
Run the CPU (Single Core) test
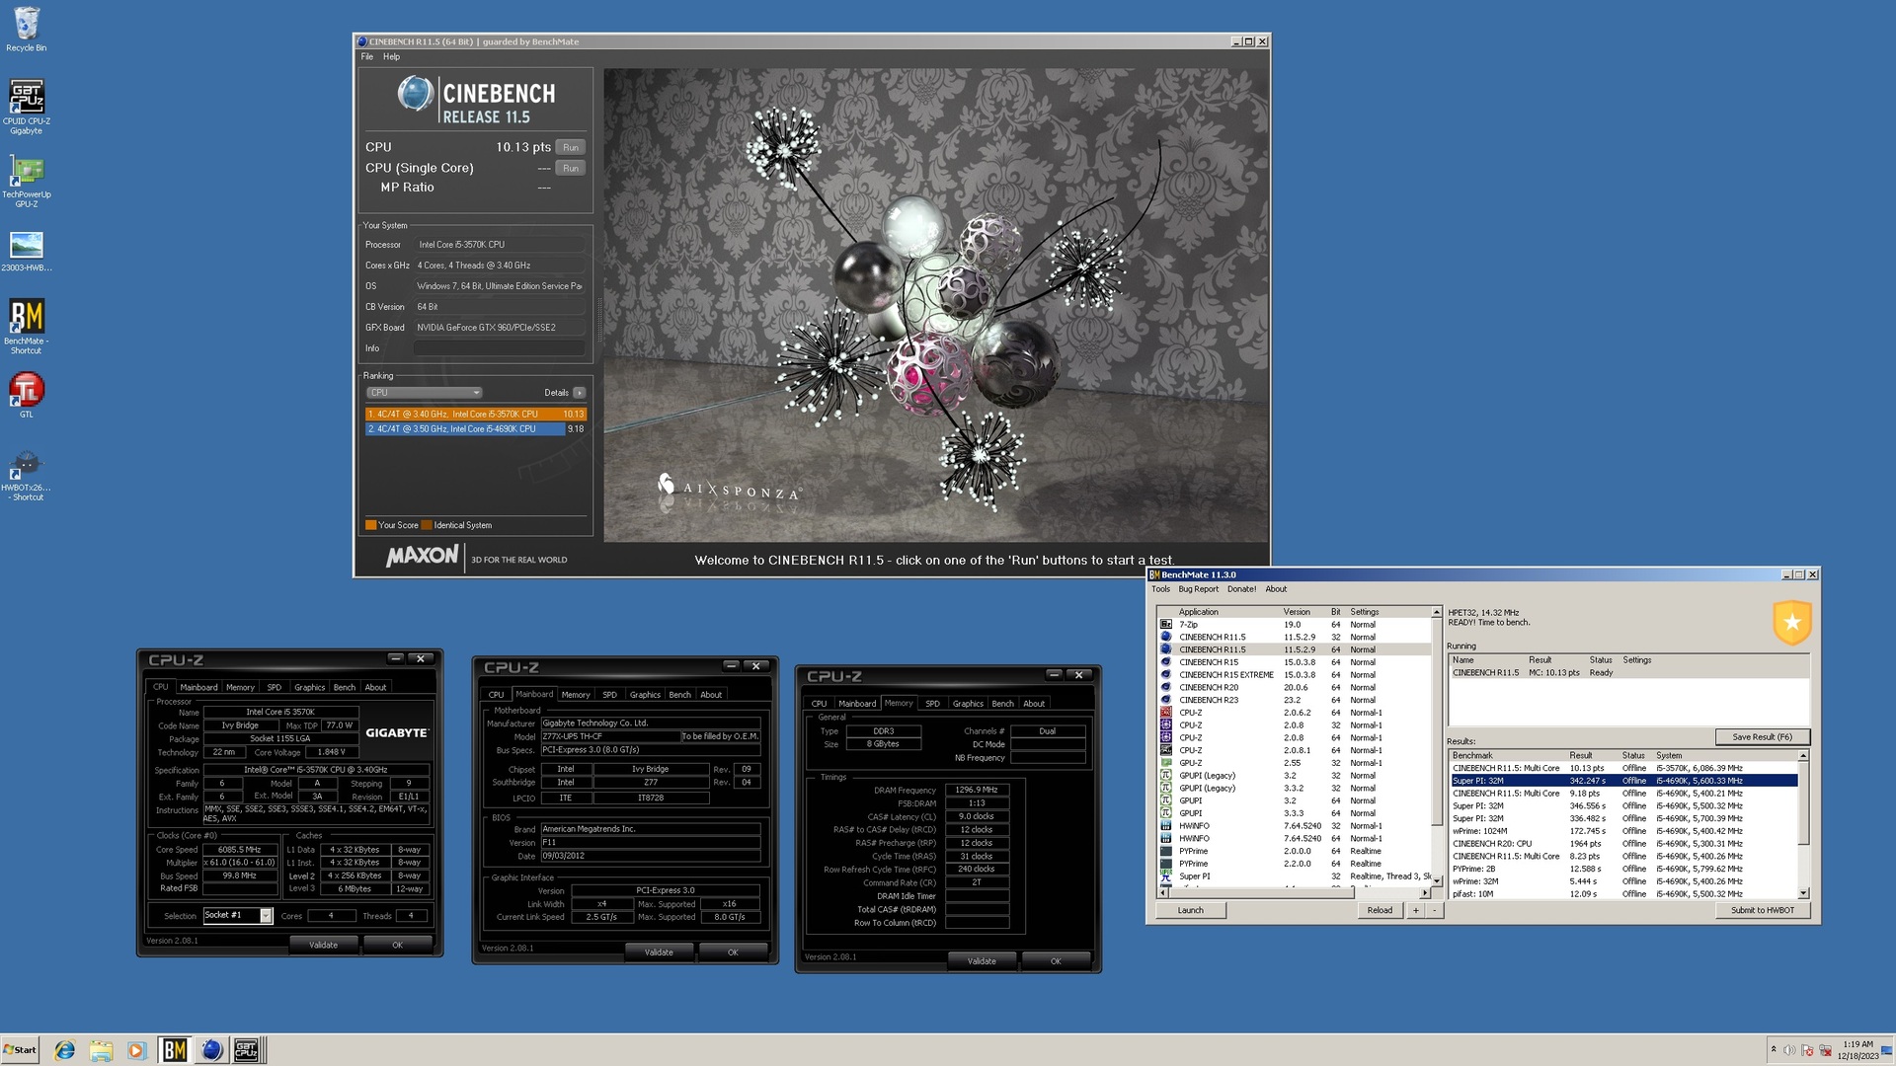[x=571, y=168]
